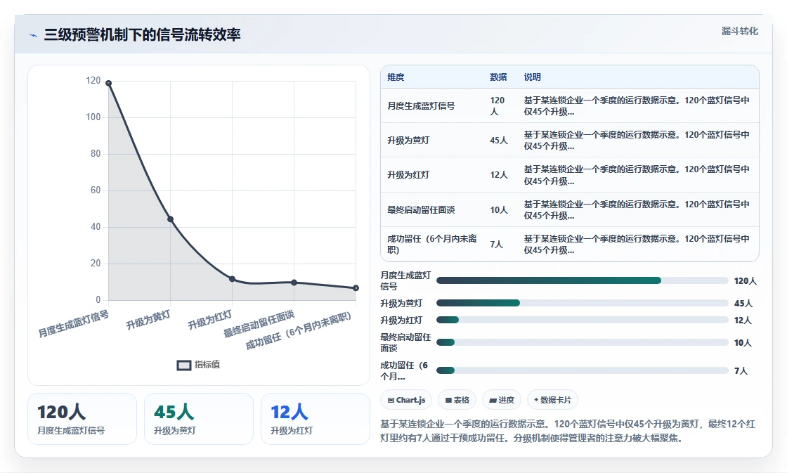This screenshot has width=787, height=473.
Task: Click the 漏斗转化 label in header
Action: (x=739, y=31)
